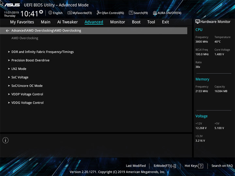
Task: Click memory capacity 16384 MB
Action: [221, 91]
